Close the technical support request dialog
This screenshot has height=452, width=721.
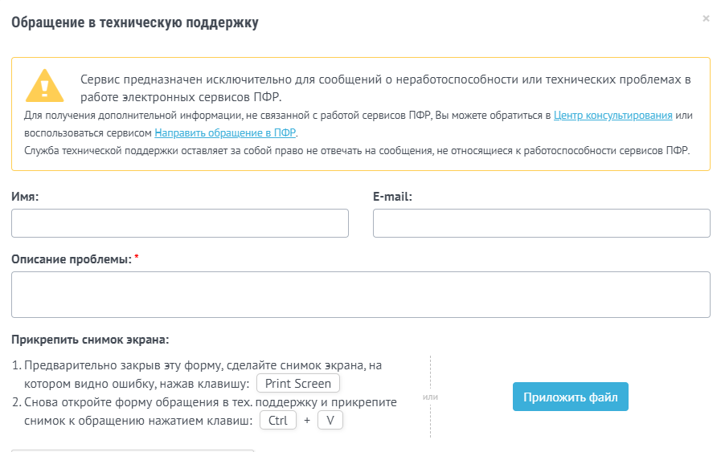tap(706, 18)
